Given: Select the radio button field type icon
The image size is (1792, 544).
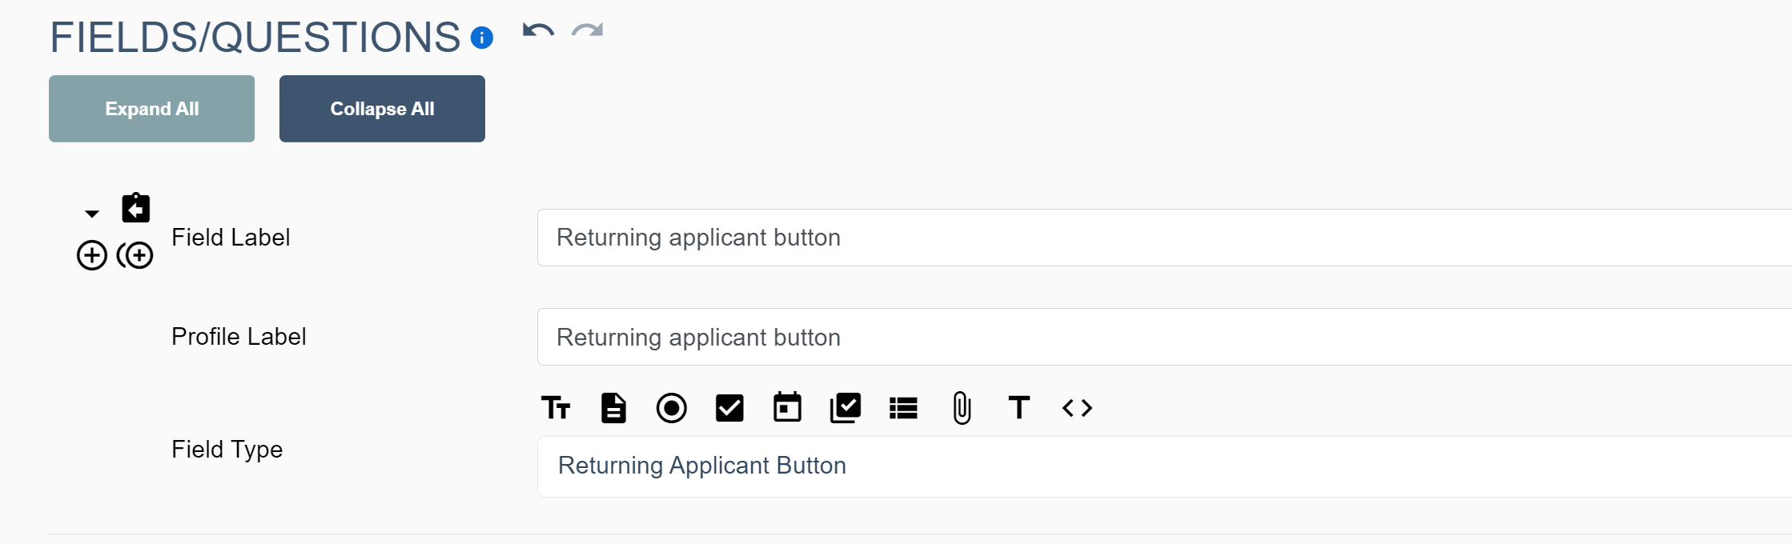Looking at the screenshot, I should click(x=671, y=408).
